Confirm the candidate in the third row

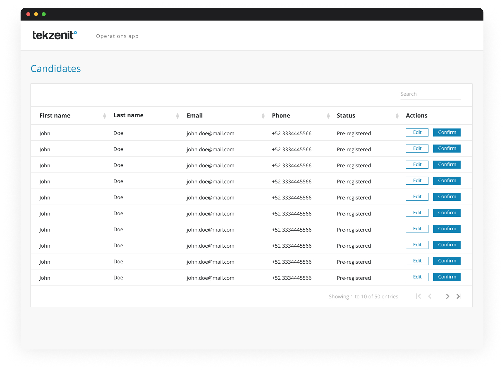coord(447,164)
